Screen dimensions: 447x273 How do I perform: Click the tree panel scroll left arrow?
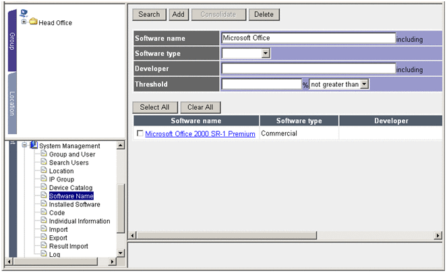[9, 262]
